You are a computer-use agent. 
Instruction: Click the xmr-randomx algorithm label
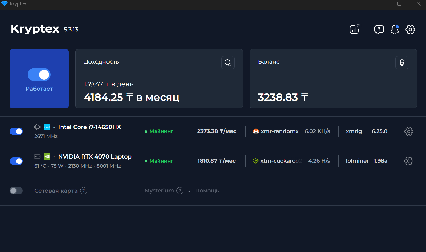pyautogui.click(x=279, y=131)
